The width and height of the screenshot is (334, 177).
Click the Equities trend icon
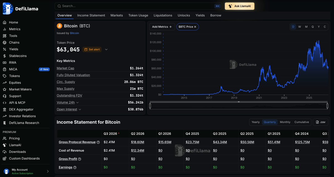(x=4, y=83)
